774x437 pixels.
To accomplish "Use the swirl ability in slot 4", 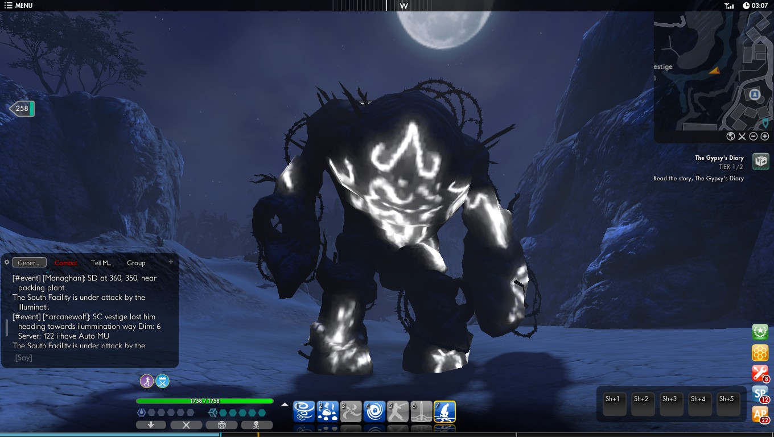I will (x=374, y=411).
